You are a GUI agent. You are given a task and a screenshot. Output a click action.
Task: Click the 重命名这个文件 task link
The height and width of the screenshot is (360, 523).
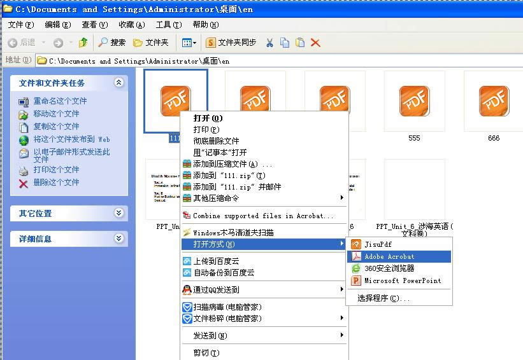(x=60, y=101)
